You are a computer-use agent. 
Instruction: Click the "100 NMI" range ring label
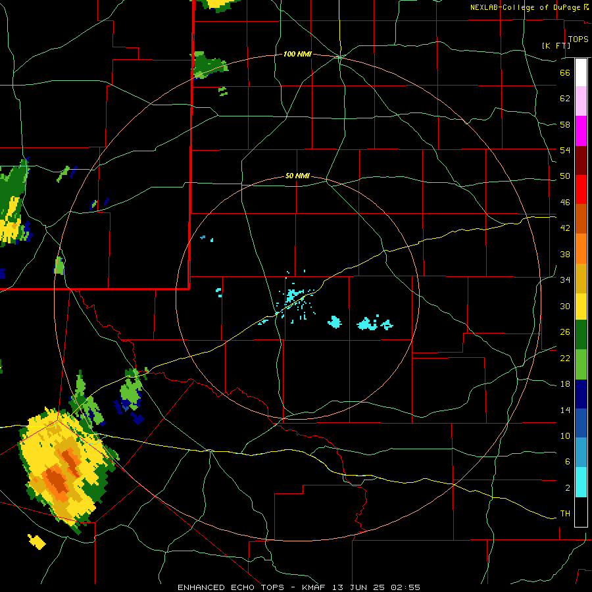pyautogui.click(x=297, y=54)
